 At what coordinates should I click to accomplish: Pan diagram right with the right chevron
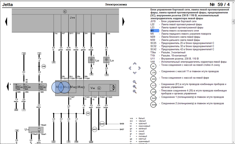pyautogui.click(x=139, y=68)
